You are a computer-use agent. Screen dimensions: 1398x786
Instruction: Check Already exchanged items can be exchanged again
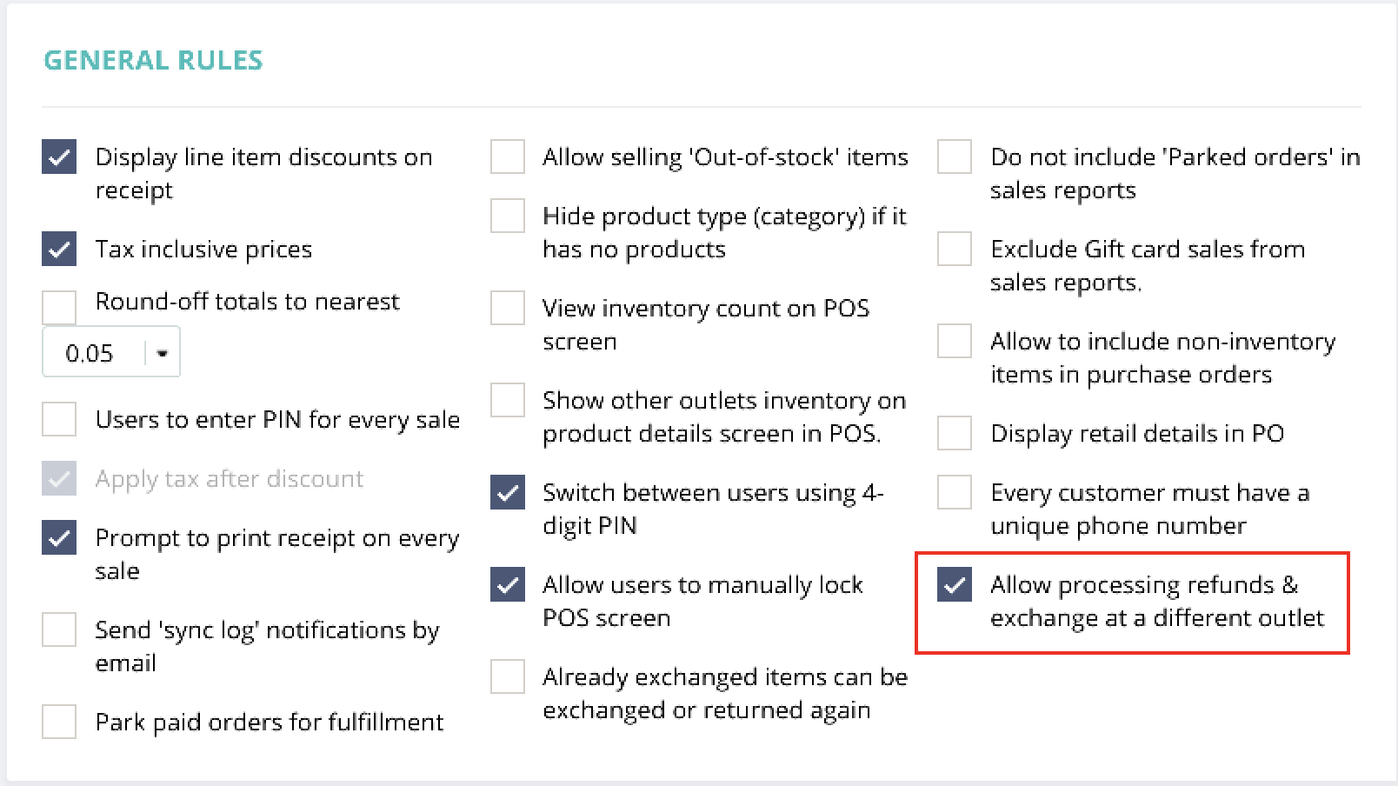click(508, 677)
